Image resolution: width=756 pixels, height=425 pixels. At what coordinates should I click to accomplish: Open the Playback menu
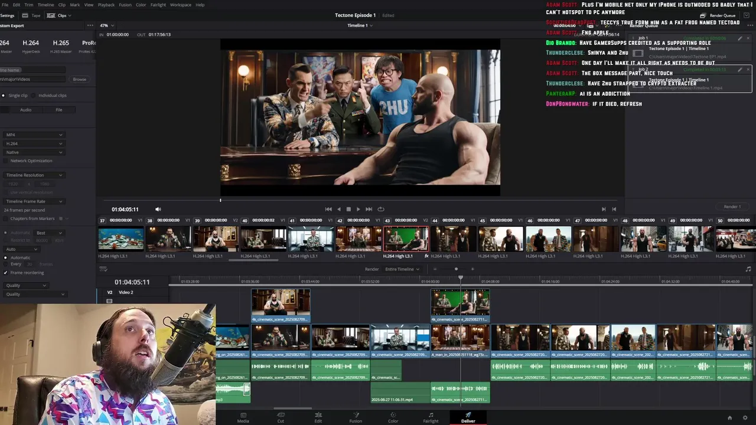coord(106,5)
